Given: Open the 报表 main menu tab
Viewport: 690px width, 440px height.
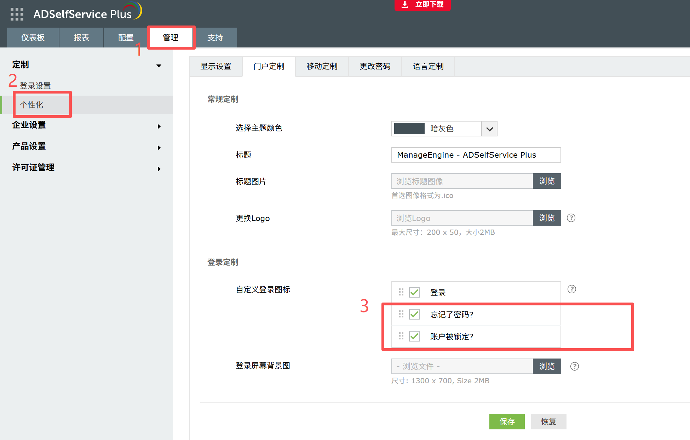Looking at the screenshot, I should pos(81,38).
